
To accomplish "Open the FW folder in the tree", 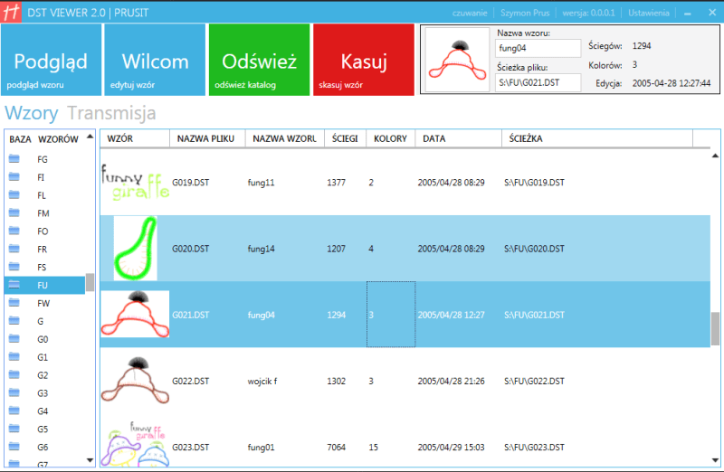I will tap(43, 303).
